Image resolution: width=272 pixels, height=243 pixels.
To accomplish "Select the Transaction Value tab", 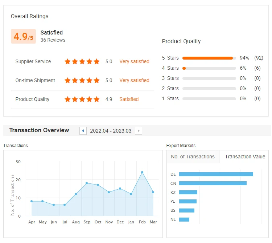I will tap(245, 157).
